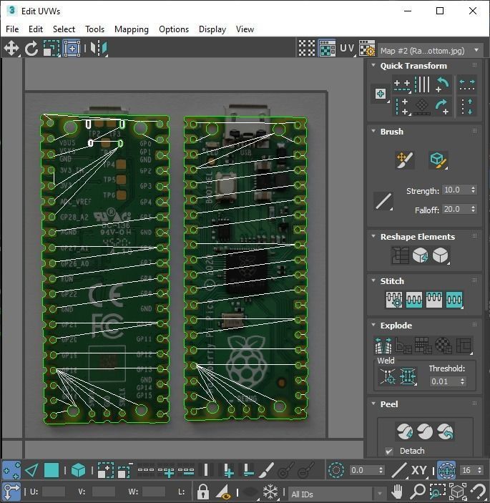Click the Space Horizontally icon
490x503 pixels.
coord(467,84)
